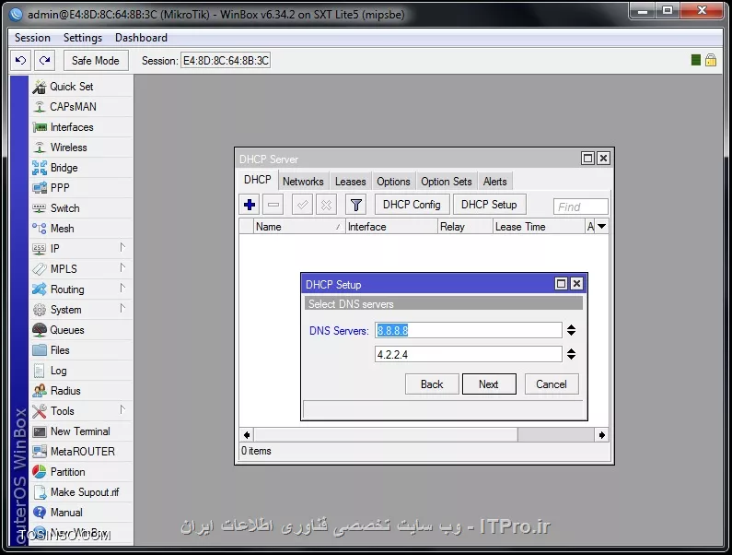Open the column chooser dropdown arrow in DHCP table

click(602, 226)
